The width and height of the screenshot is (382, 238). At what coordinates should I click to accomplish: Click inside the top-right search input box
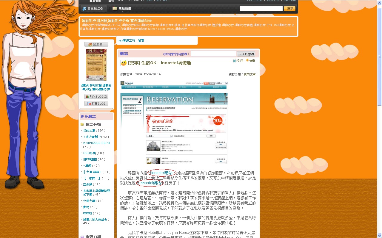tap(261, 8)
